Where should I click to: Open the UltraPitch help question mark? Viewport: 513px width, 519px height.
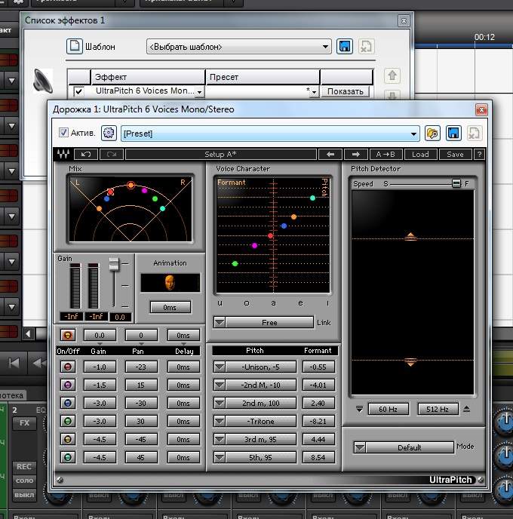point(479,154)
